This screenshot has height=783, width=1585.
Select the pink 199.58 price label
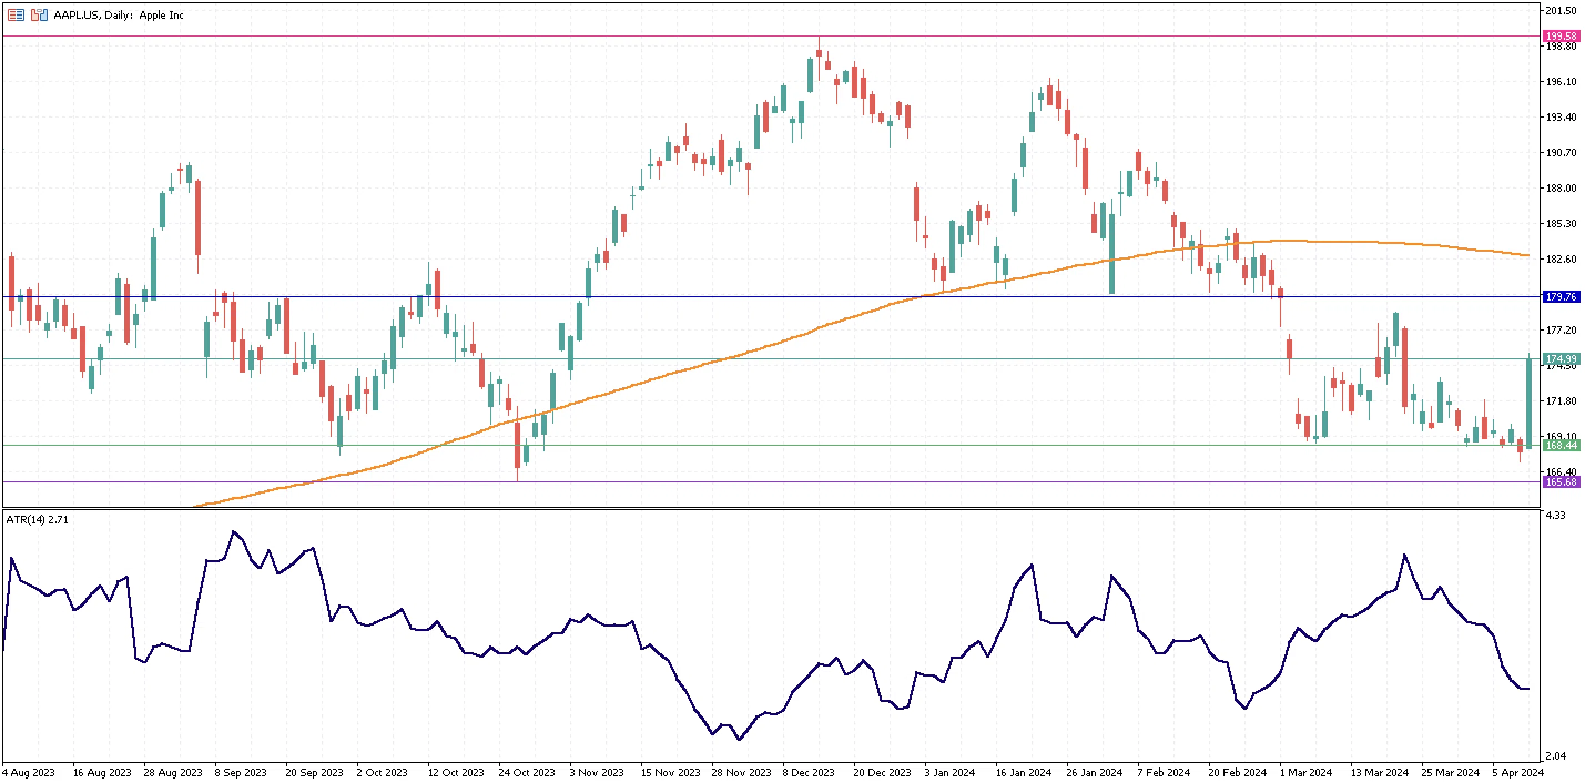coord(1561,36)
